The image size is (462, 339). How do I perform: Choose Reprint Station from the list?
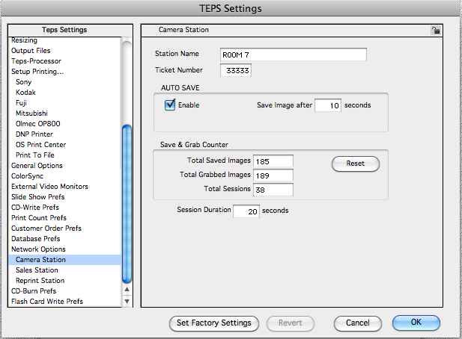[40, 281]
